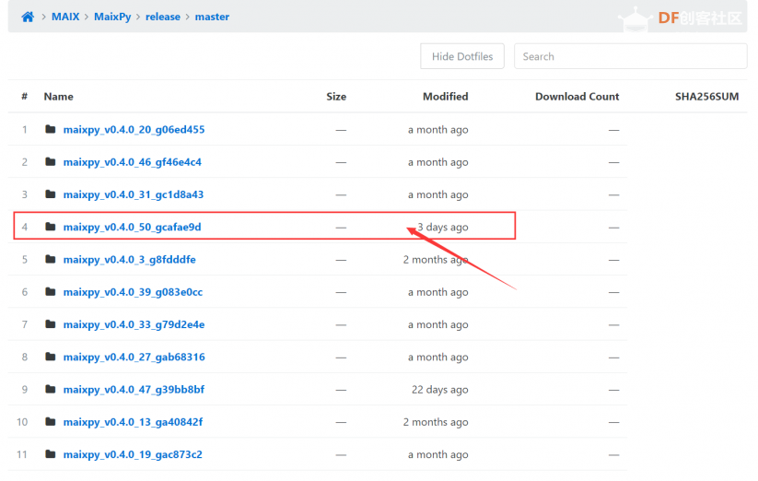Open folder maixpy_v0.4.0_31_gc1d8a43
The image size is (758, 481).
(134, 194)
